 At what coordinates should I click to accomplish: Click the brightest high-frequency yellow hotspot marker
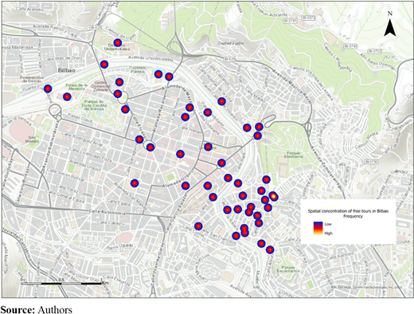274,197
